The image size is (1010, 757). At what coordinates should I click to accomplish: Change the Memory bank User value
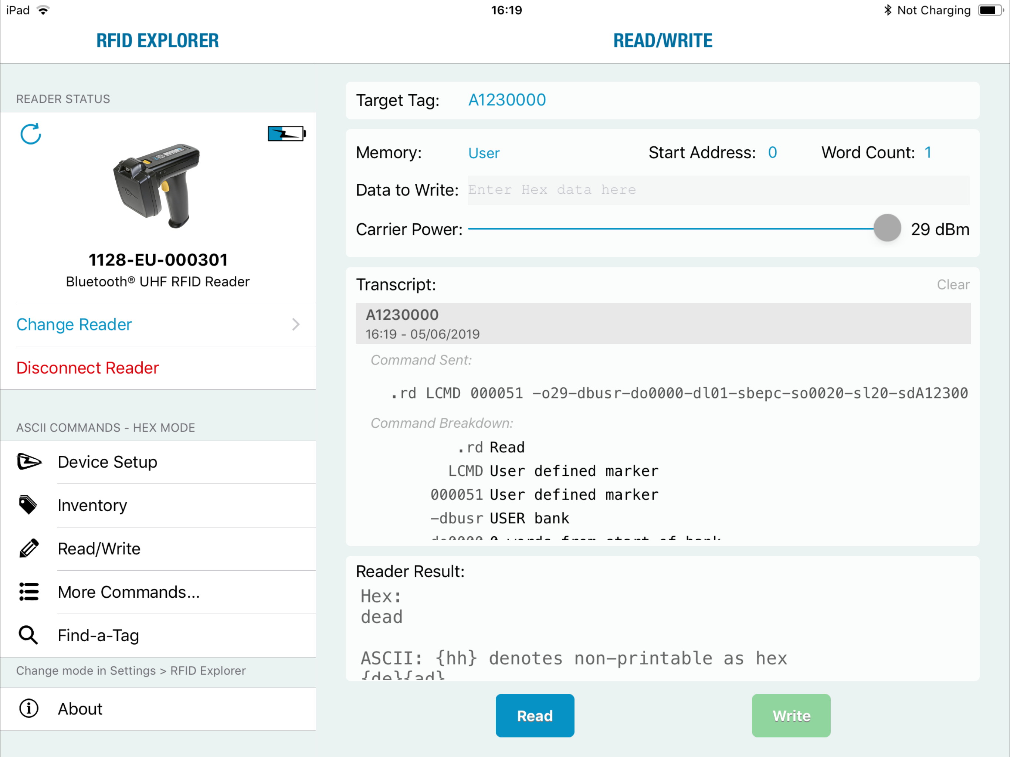click(484, 153)
